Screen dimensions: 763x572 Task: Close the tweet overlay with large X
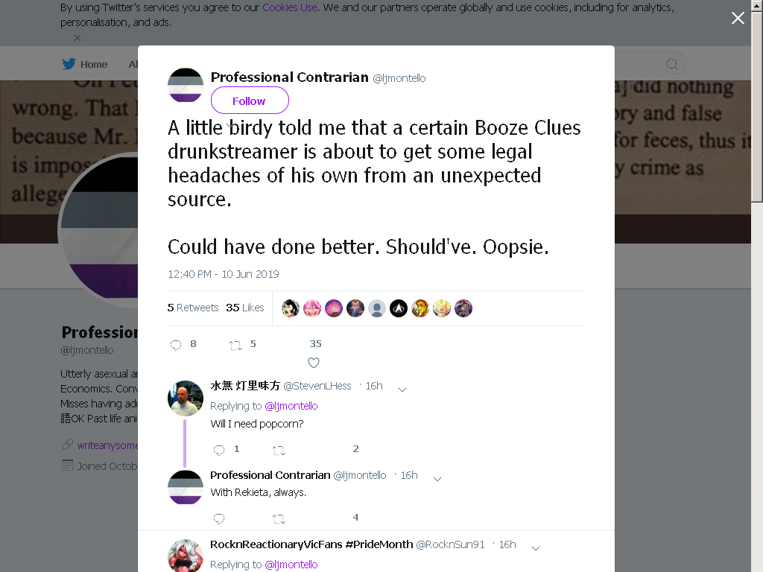(738, 18)
